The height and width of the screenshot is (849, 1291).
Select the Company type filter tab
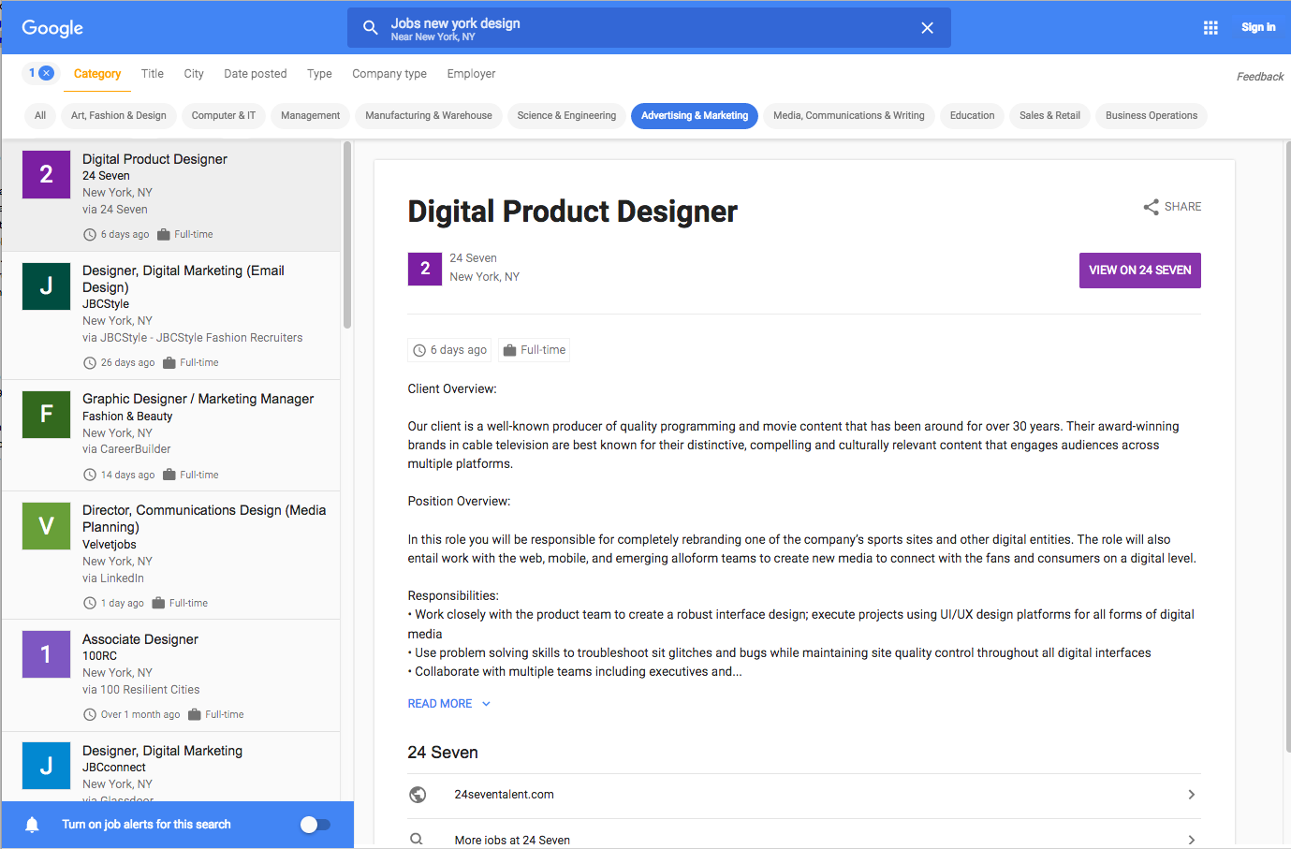click(389, 74)
